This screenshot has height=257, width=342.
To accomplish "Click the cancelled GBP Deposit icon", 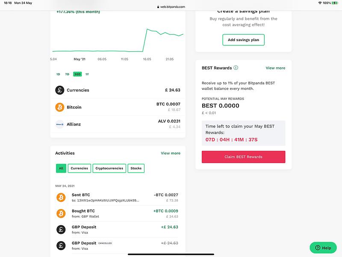I will pyautogui.click(x=61, y=245).
